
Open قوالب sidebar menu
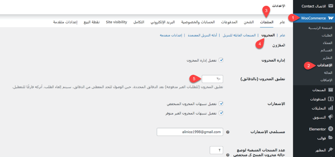click(x=314, y=138)
